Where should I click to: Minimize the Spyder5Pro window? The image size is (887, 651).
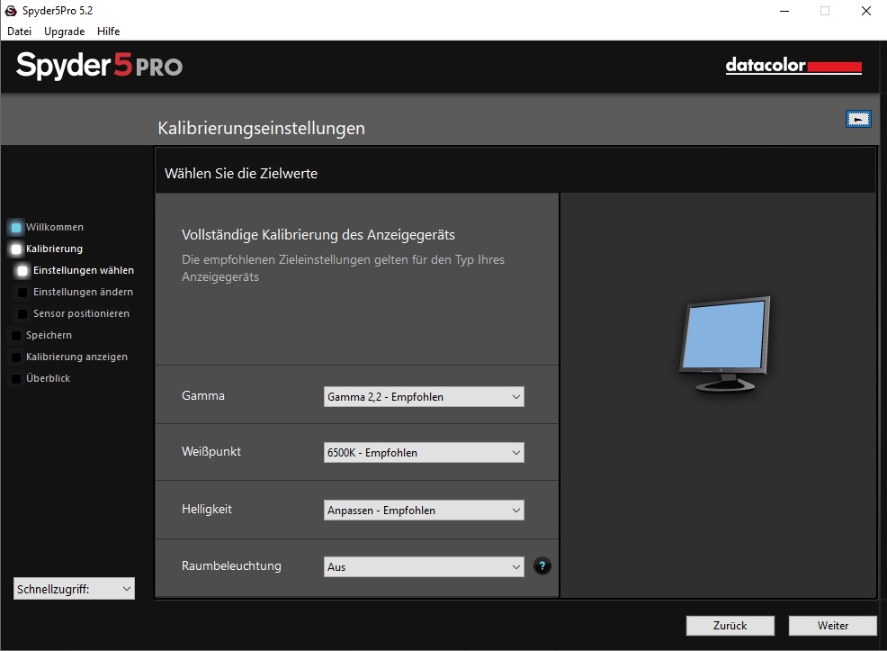tap(784, 11)
